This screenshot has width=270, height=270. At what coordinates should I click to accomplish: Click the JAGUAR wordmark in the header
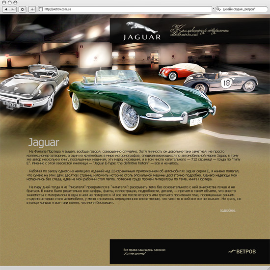[x=142, y=37]
